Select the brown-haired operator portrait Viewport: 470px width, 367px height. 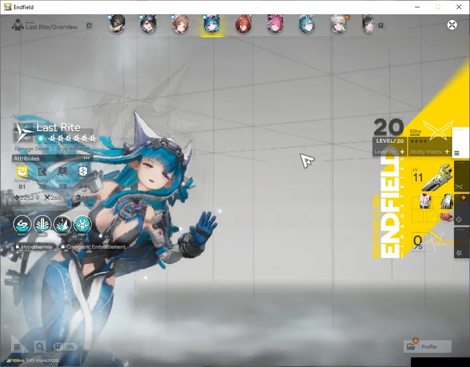[x=180, y=24]
